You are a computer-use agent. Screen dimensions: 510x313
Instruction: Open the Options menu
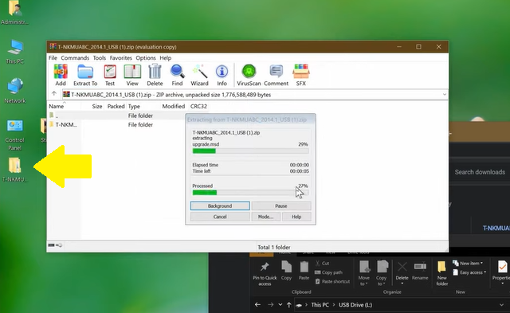click(146, 58)
